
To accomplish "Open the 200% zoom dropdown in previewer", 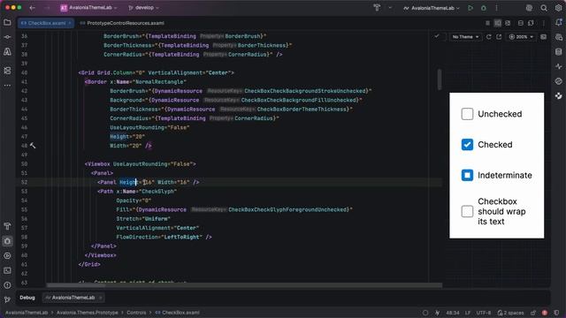I will tap(521, 37).
